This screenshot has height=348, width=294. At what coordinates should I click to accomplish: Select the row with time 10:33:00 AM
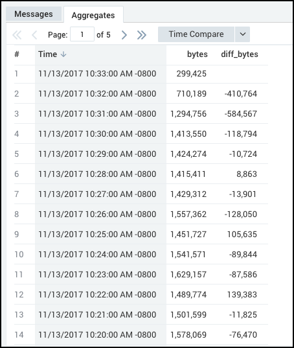click(x=141, y=74)
